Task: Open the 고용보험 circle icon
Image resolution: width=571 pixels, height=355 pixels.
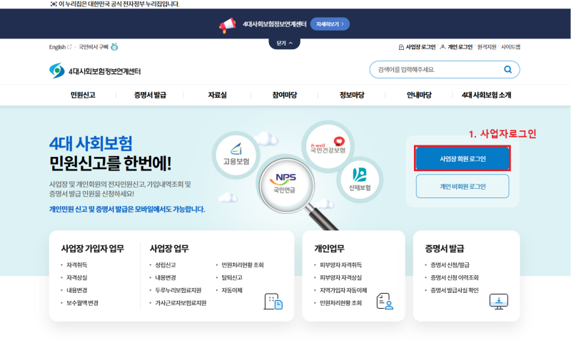Action: point(236,155)
